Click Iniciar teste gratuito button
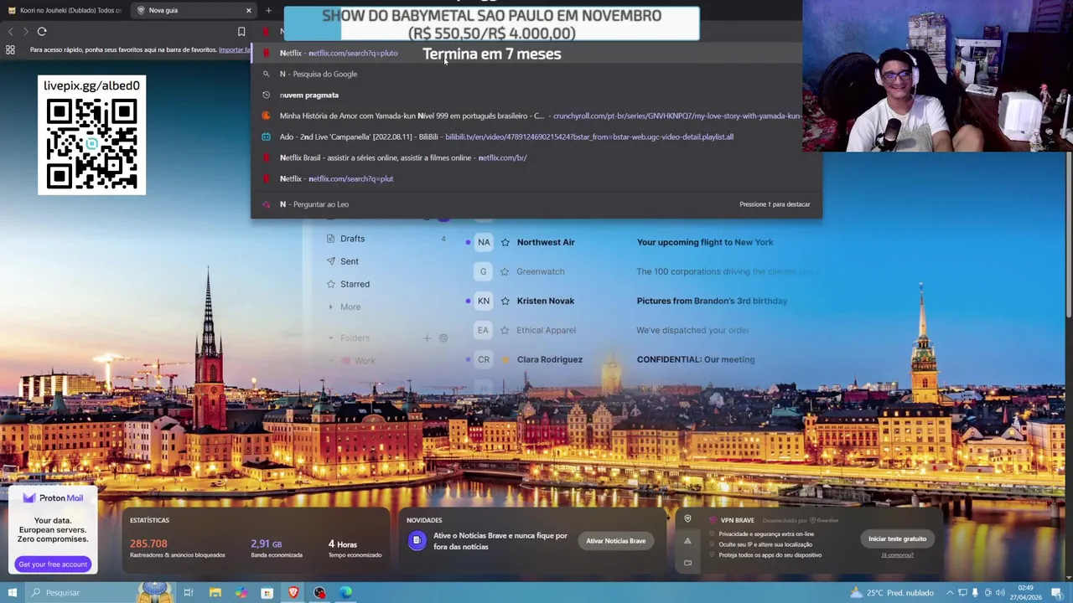Screen dimensions: 1073x603 (x=897, y=539)
